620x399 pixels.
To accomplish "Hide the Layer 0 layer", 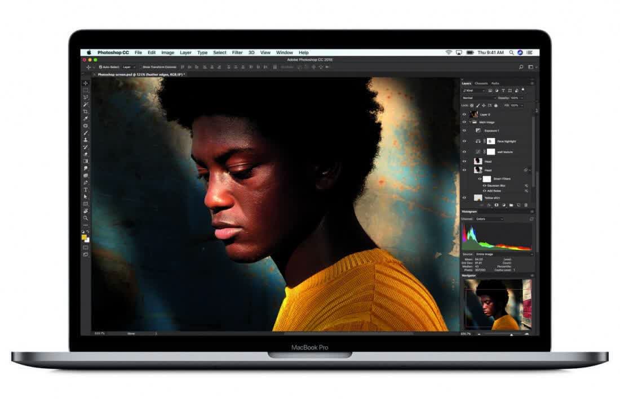I will coord(464,114).
